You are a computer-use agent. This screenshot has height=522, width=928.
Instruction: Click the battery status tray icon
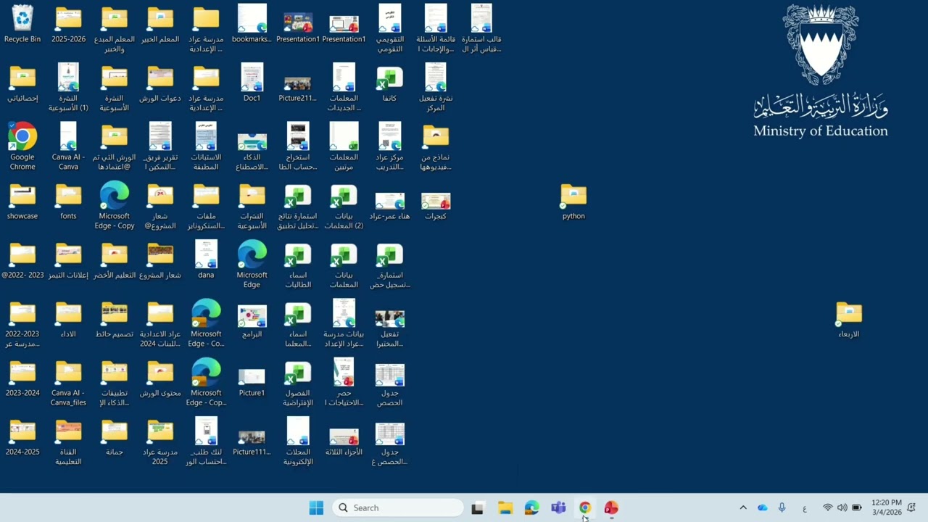pyautogui.click(x=856, y=507)
